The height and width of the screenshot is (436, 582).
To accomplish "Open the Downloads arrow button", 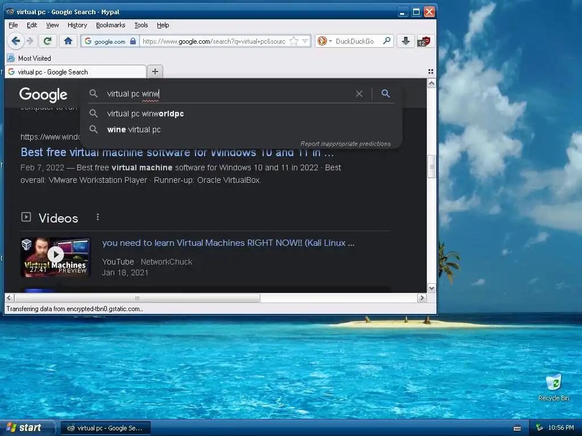I will click(406, 41).
